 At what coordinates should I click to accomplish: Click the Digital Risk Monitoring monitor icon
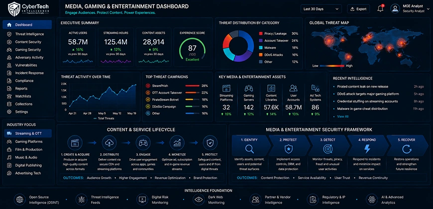pyautogui.click(x=142, y=200)
